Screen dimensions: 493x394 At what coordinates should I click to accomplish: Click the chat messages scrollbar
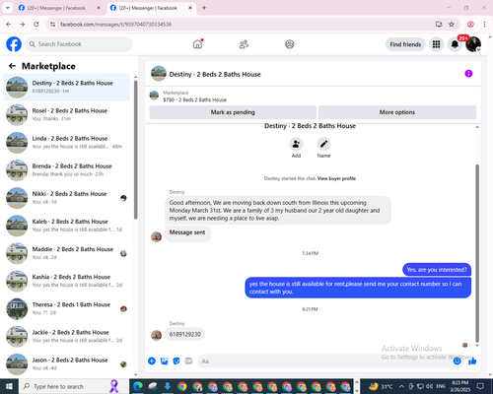tap(477, 253)
